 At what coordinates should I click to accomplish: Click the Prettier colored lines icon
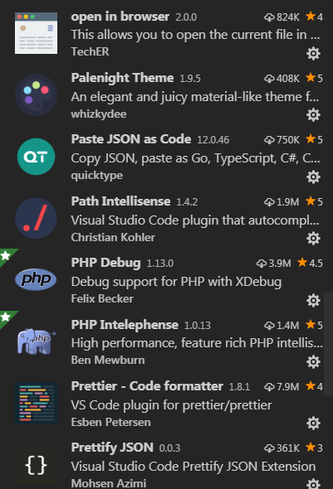tap(36, 404)
